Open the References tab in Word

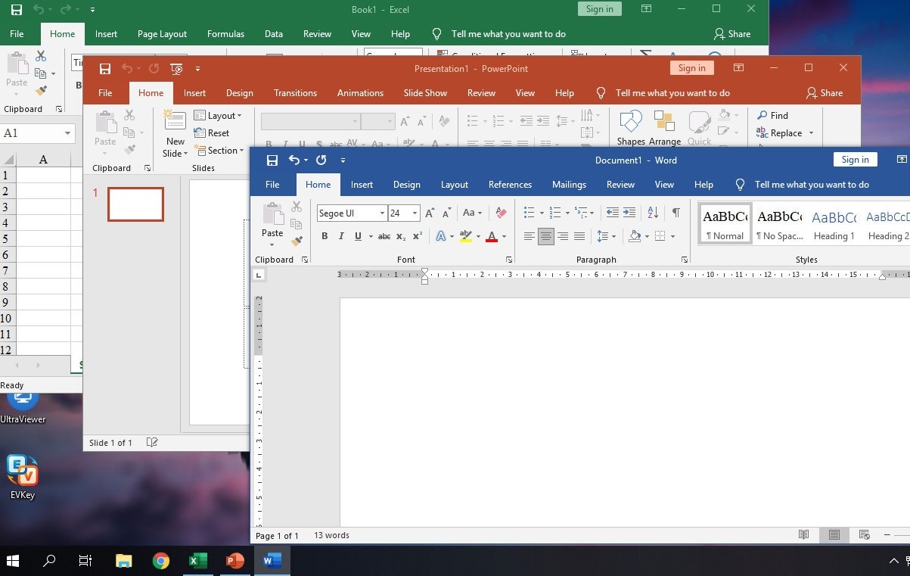[510, 185]
